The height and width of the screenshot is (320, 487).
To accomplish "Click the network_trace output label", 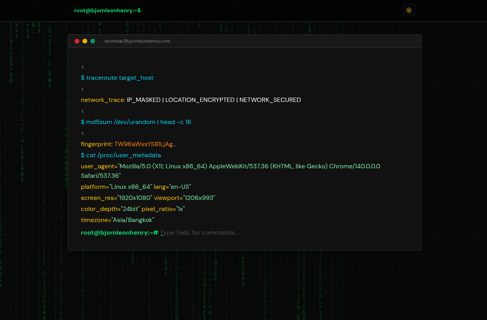I will [x=103, y=100].
